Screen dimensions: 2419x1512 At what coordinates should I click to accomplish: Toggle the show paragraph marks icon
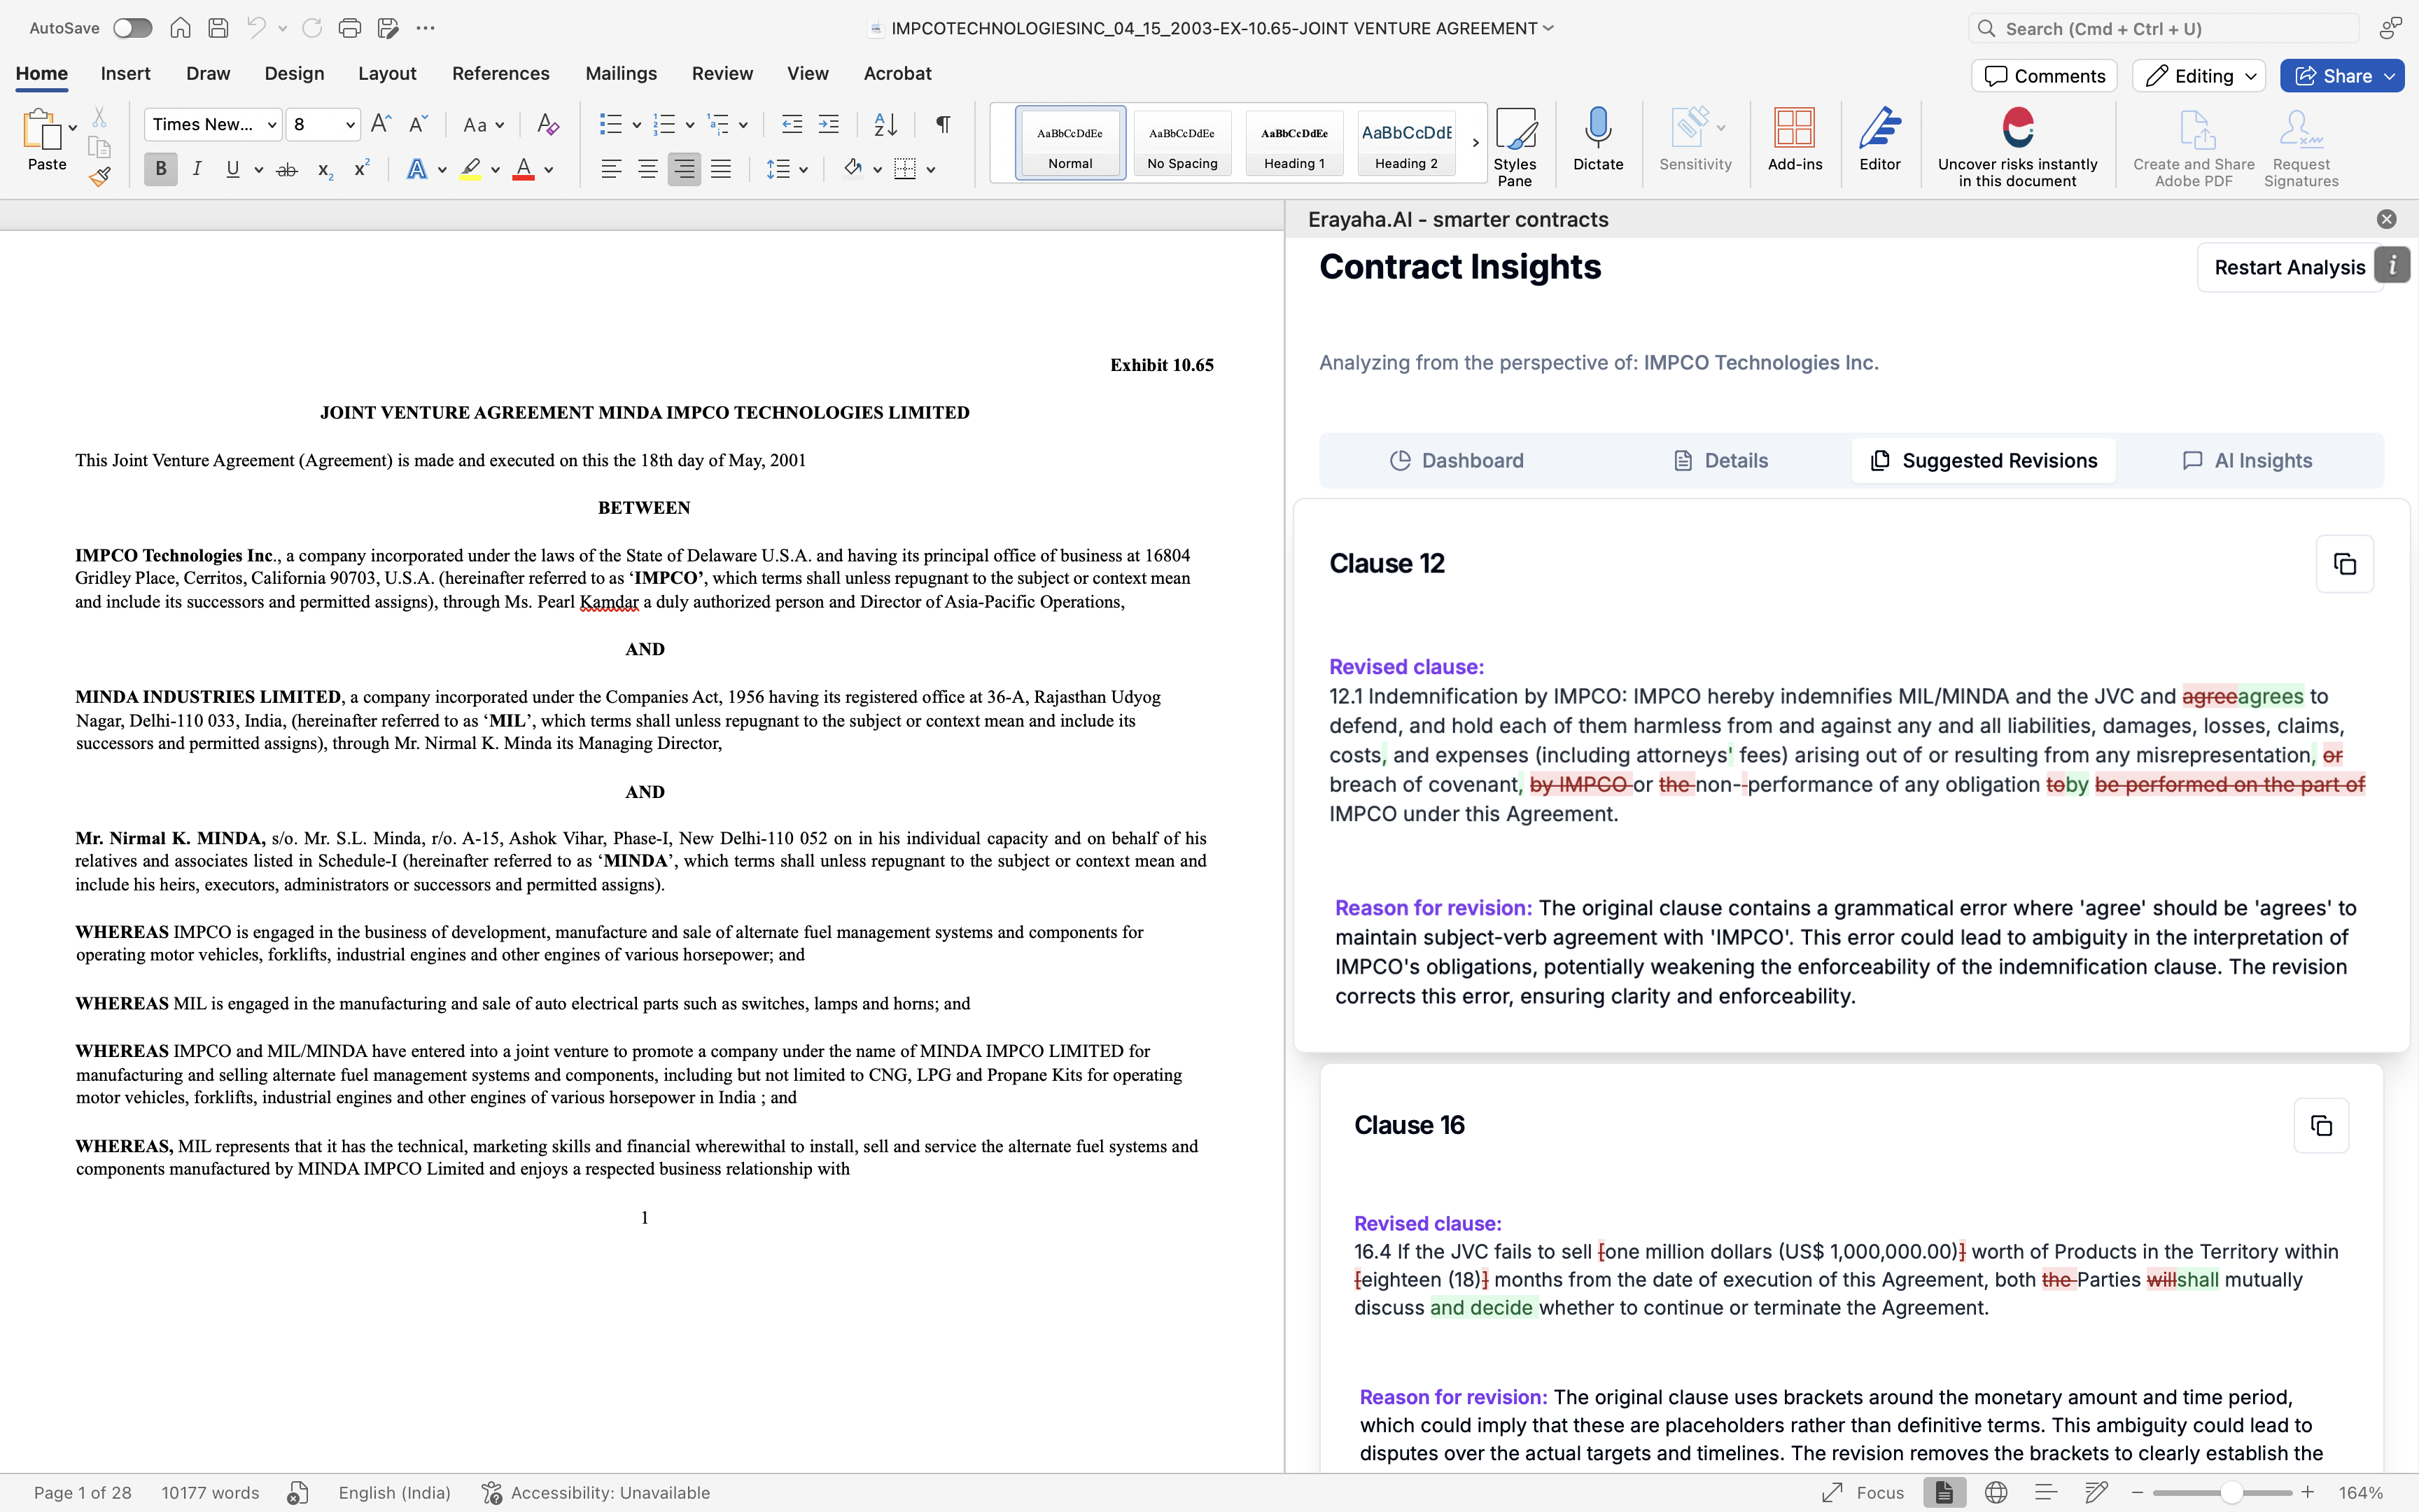[941, 124]
